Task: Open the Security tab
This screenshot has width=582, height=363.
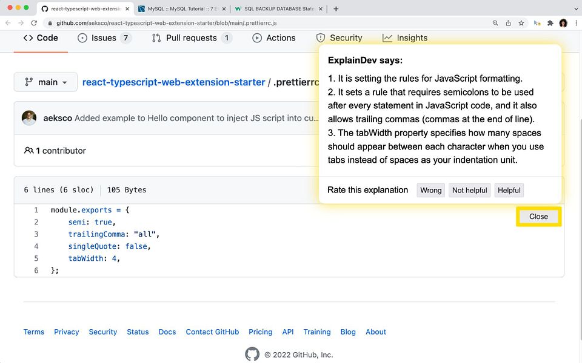Action: point(339,38)
